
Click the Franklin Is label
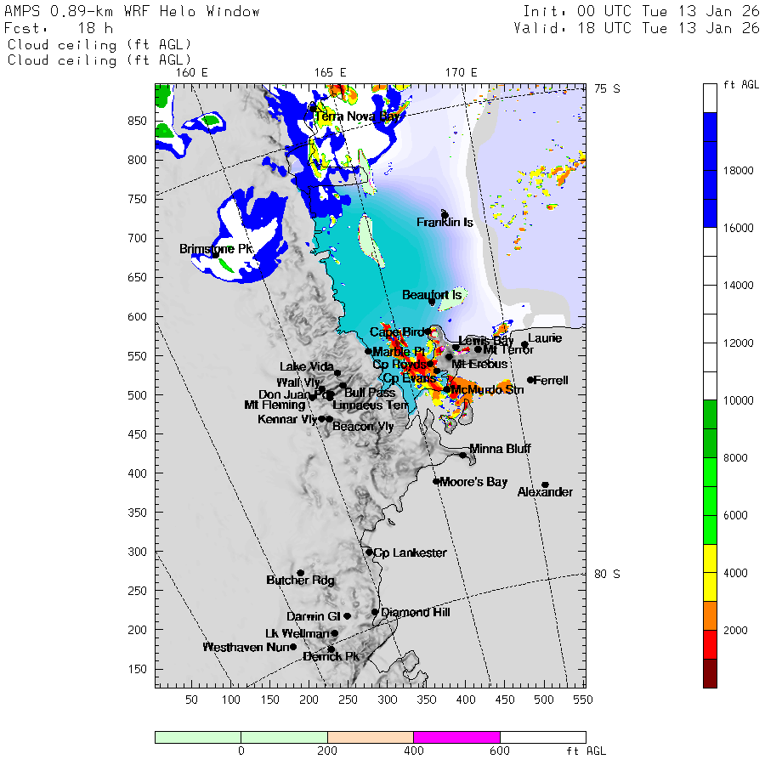click(x=445, y=223)
